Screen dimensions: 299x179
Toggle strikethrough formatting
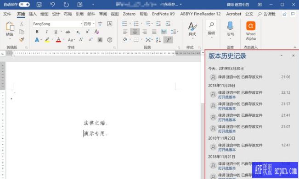point(68,32)
